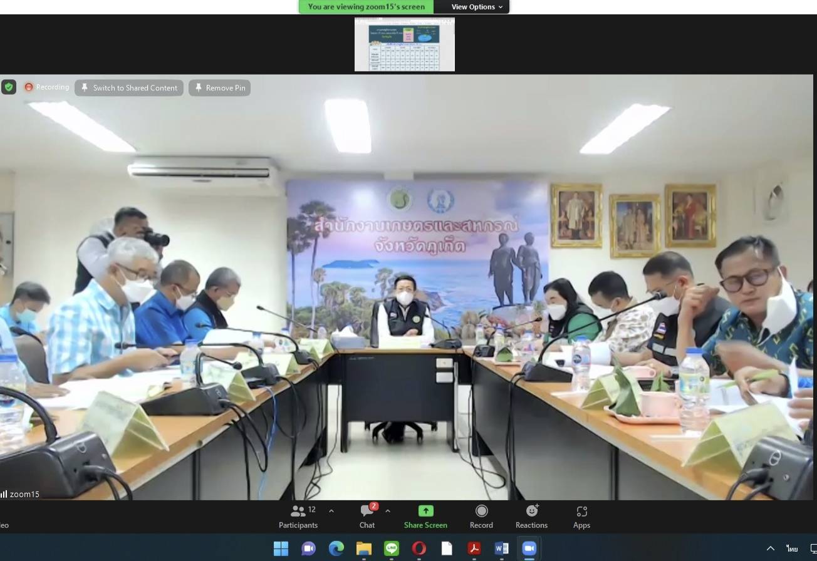Open Microsoft Word from the taskbar
Image resolution: width=817 pixels, height=561 pixels.
[501, 548]
